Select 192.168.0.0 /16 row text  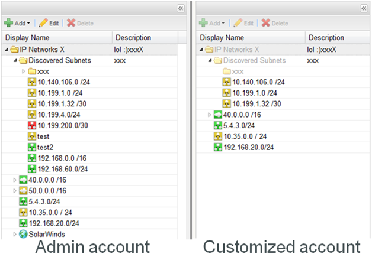pos(62,158)
